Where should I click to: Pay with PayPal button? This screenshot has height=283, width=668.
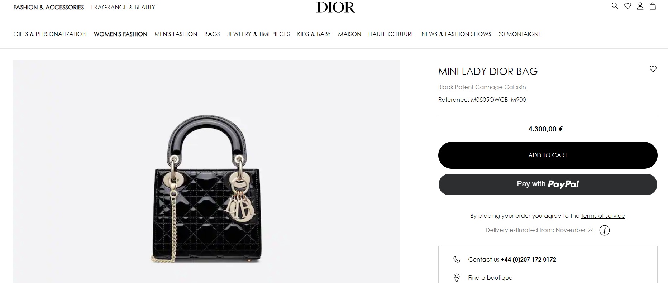point(548,184)
